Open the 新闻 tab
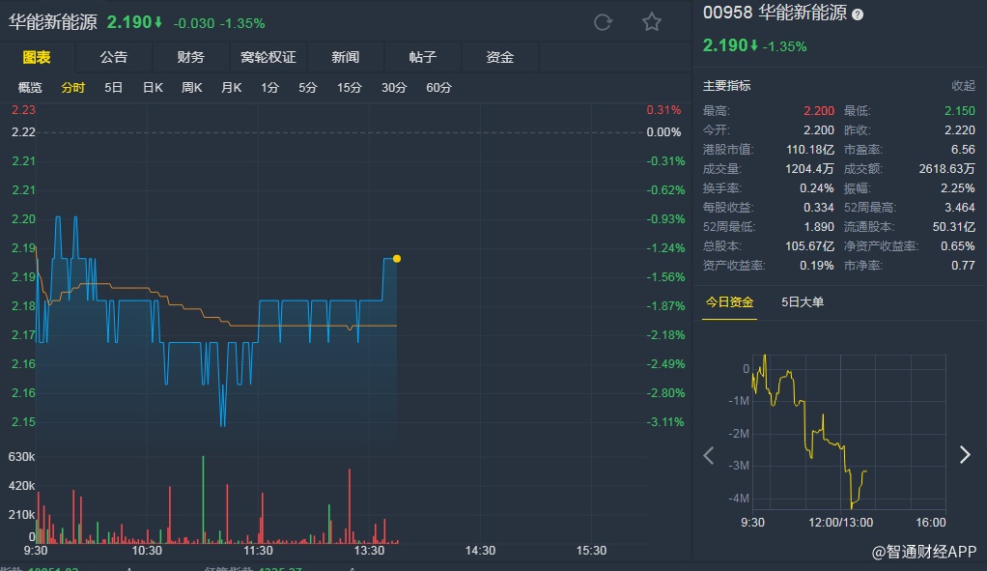The height and width of the screenshot is (571, 987). (345, 57)
